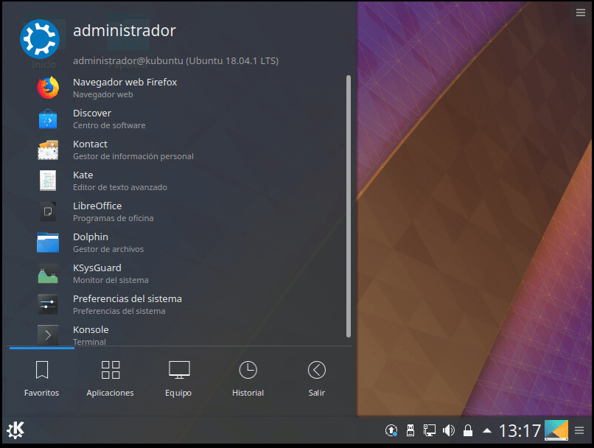Switch to the Historial tab

248,377
